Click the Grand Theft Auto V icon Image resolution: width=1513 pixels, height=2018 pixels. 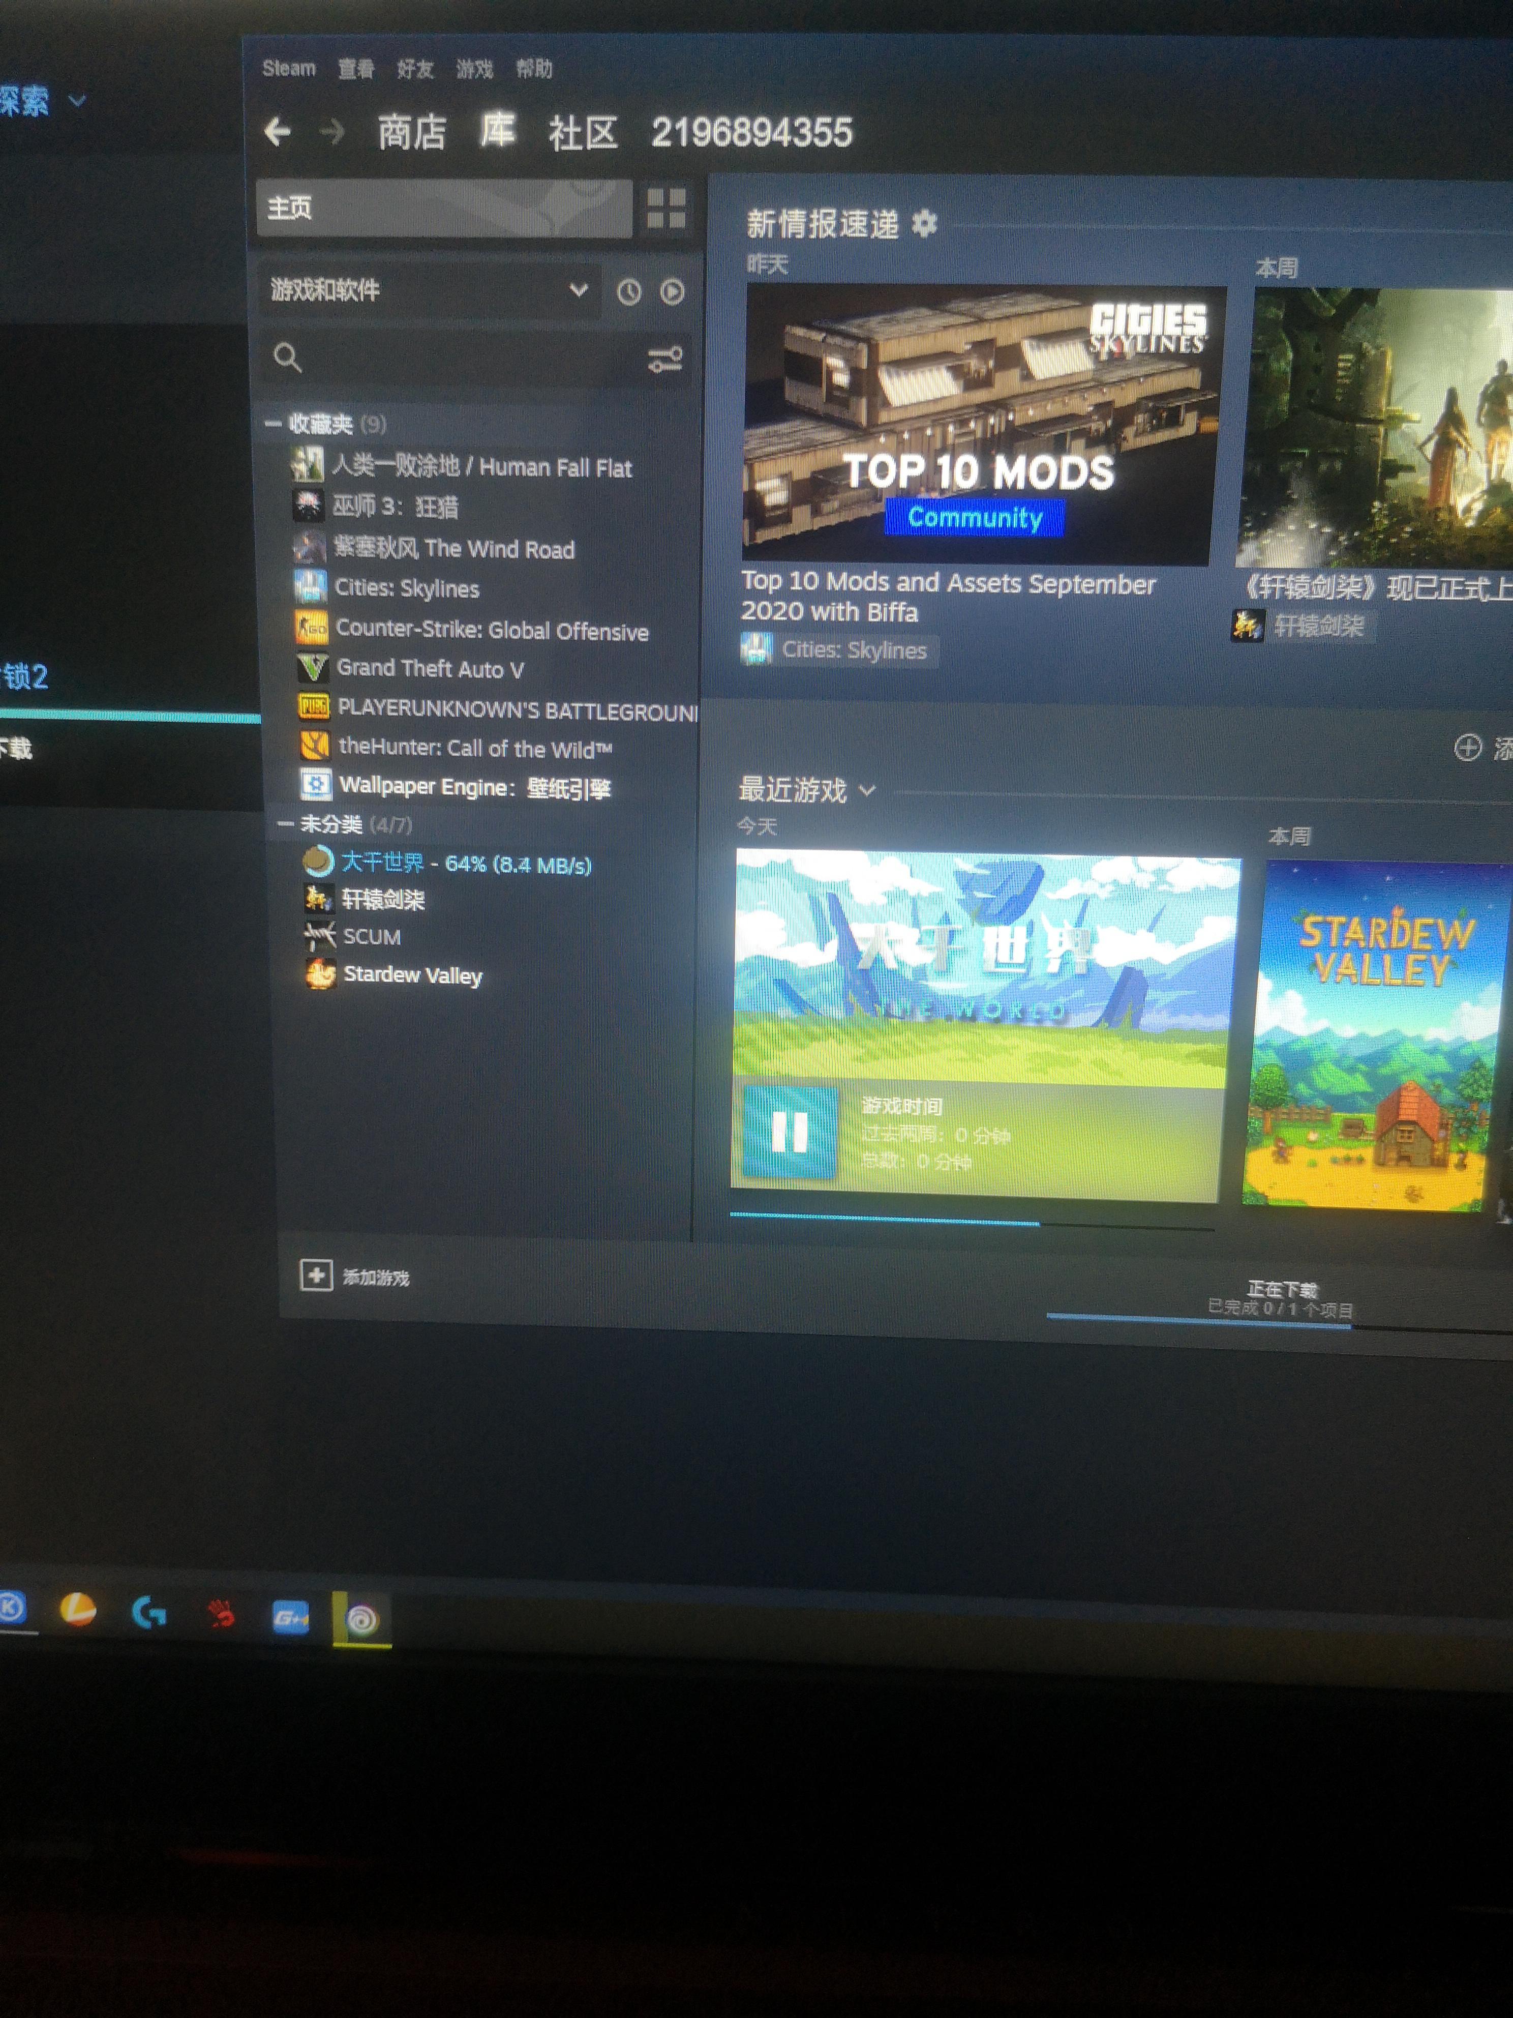313,668
